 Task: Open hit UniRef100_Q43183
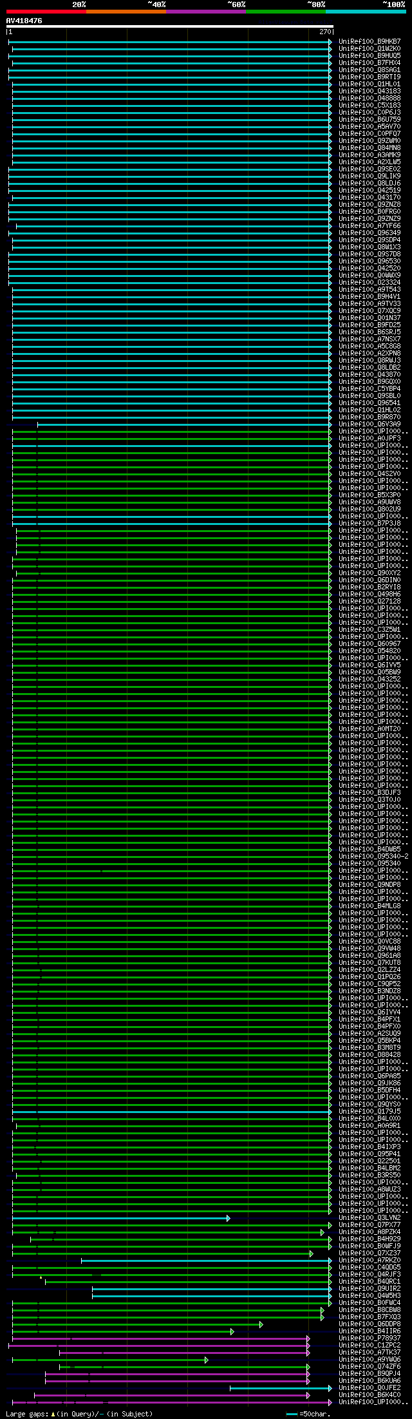[370, 91]
